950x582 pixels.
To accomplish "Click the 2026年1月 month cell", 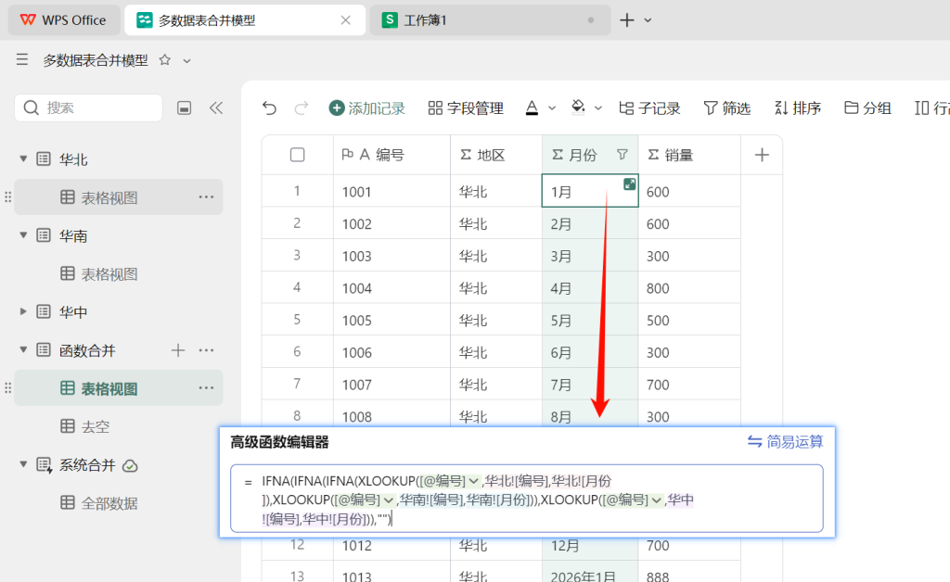I will tap(589, 573).
